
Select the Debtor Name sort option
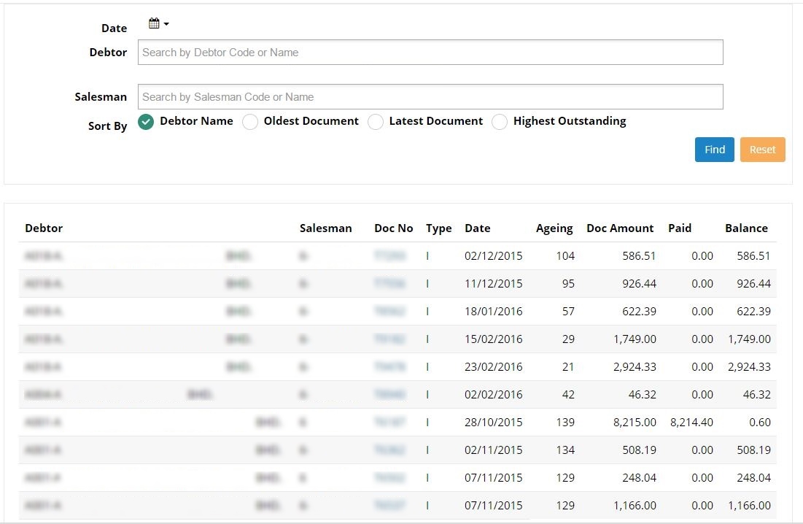[x=146, y=121]
